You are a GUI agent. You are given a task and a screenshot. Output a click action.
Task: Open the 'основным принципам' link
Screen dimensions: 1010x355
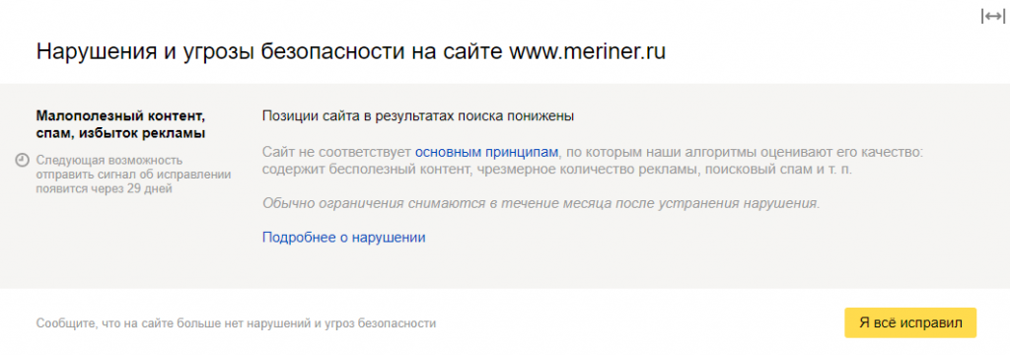pos(486,153)
